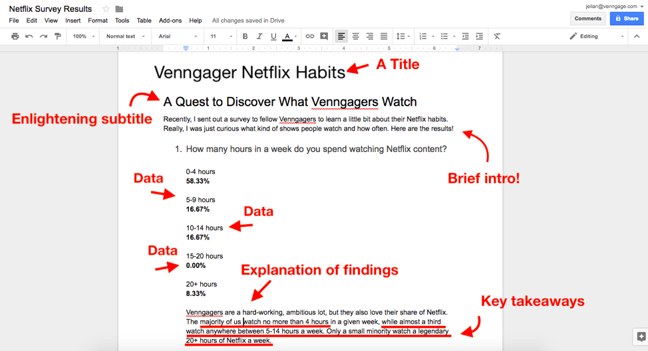Viewport: 648px width, 351px height.
Task: Apply a numbered list
Action: pyautogui.click(x=422, y=36)
